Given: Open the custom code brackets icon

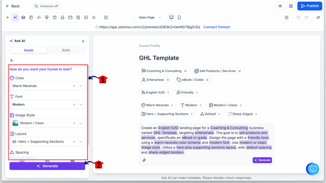Looking at the screenshot, I should (x=39, y=17).
